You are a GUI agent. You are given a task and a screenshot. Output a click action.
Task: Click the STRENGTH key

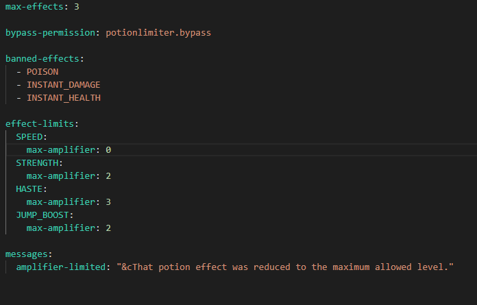tap(37, 163)
